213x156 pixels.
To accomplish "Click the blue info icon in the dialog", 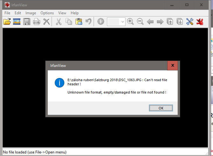I will [60, 83].
